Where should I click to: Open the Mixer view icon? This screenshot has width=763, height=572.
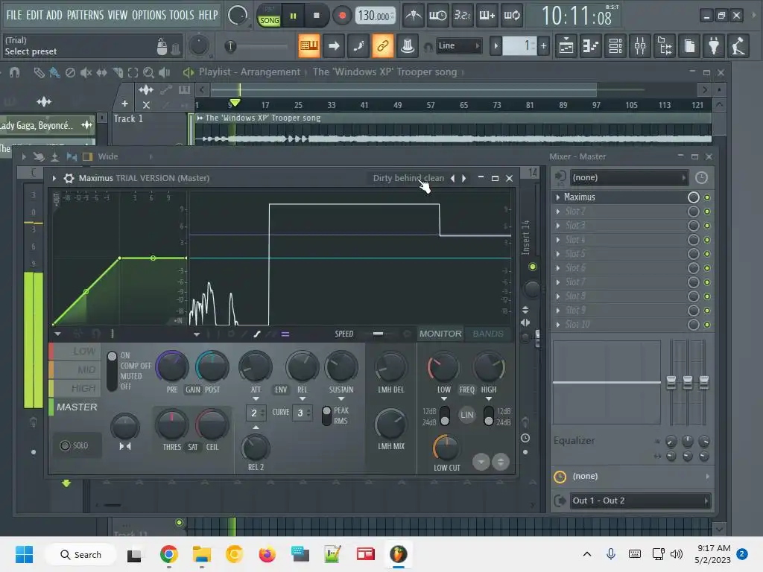tap(640, 46)
